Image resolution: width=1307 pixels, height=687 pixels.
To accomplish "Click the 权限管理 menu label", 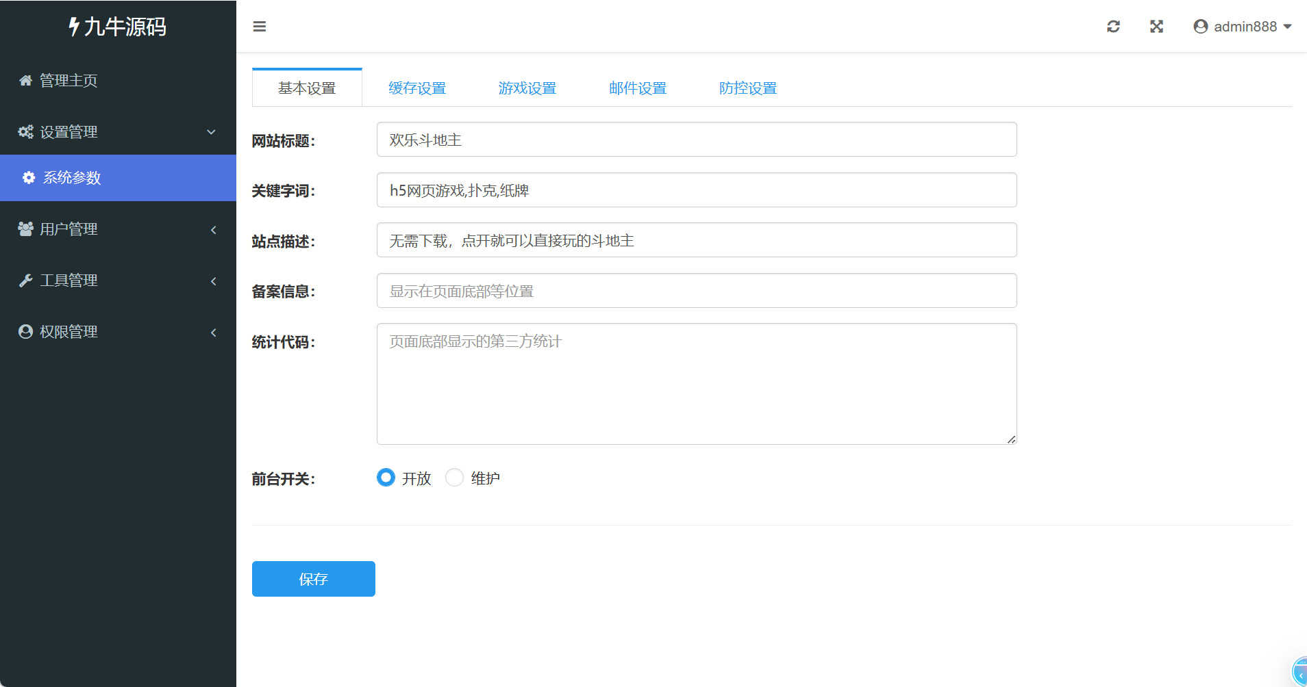I will point(69,332).
